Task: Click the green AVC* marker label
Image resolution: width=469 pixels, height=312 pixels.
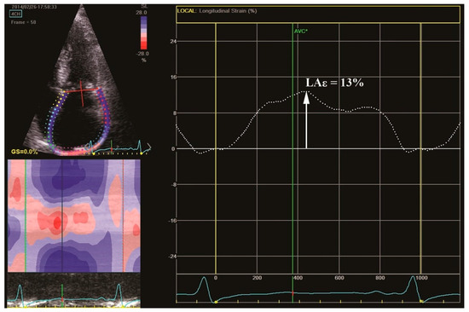Action: click(301, 31)
